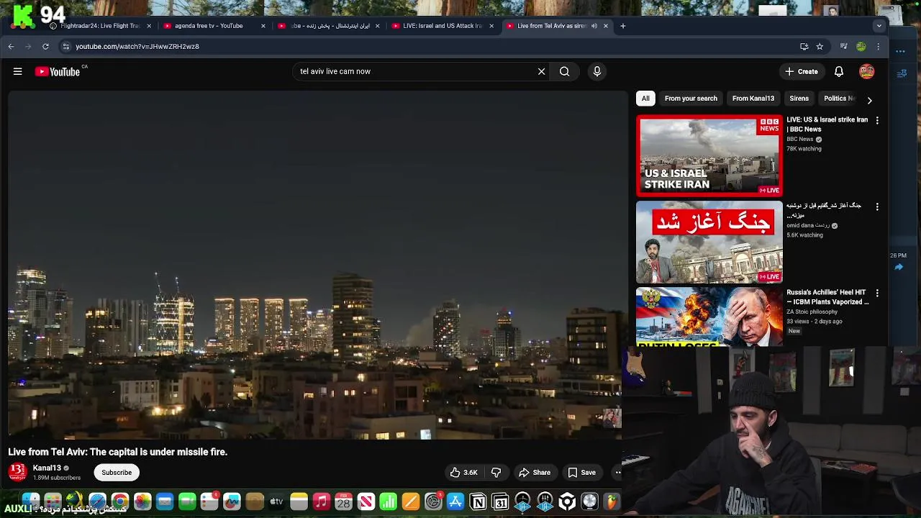Screen dimensions: 921x518
Task: Open the Chrome profile avatar
Action: pyautogui.click(x=861, y=46)
